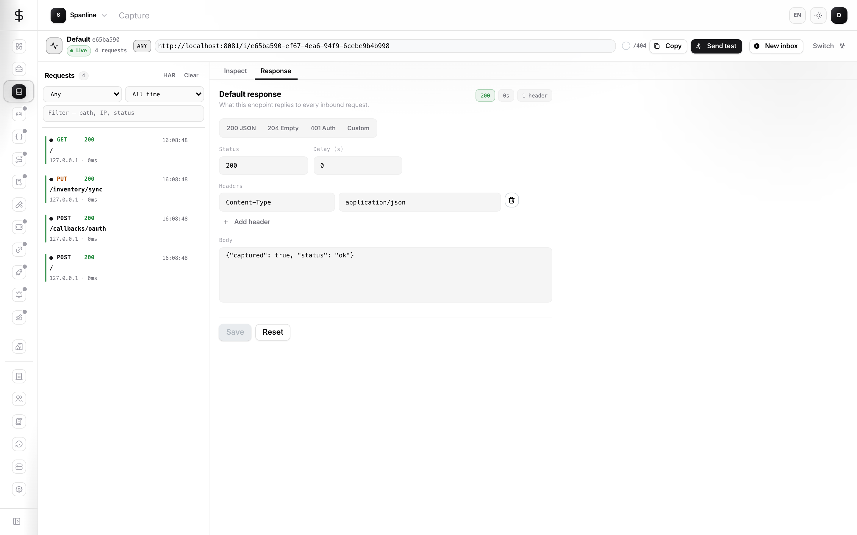Select the PUT /inventory/sync request

tap(123, 189)
